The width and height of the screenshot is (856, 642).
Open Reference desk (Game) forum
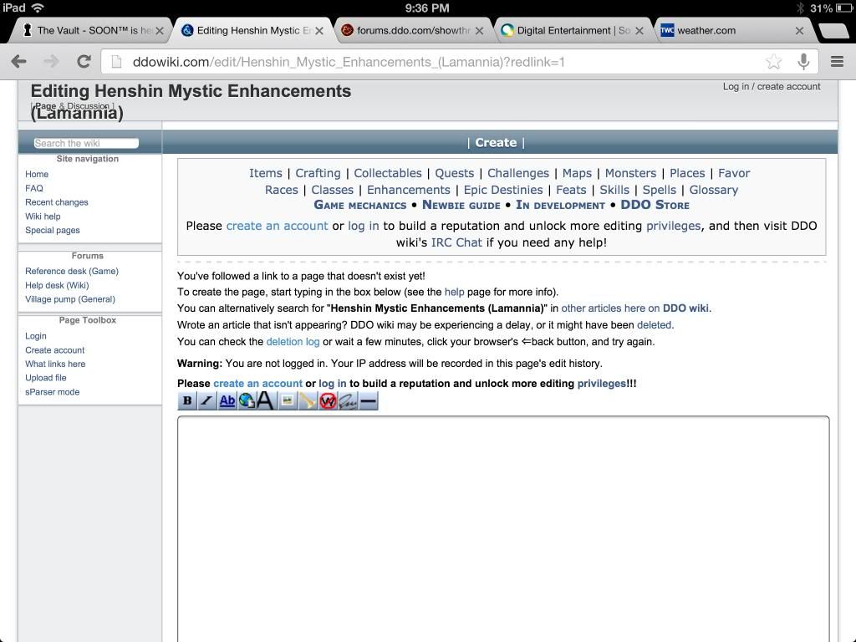point(72,271)
